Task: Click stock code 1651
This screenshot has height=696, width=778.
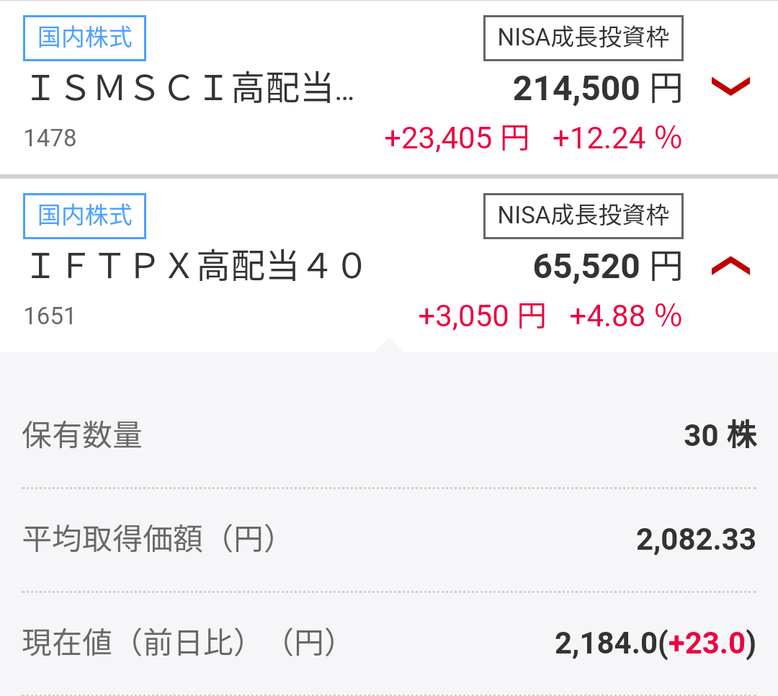Action: point(50,316)
